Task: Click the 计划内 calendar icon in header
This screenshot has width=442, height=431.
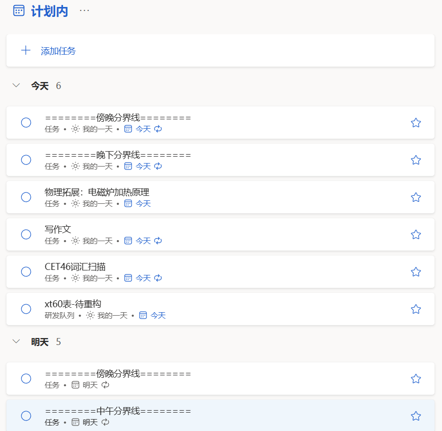Action: point(18,11)
